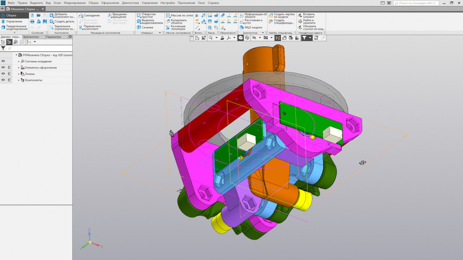Open the Моделирование menu
The height and width of the screenshot is (260, 463).
[x=75, y=3]
